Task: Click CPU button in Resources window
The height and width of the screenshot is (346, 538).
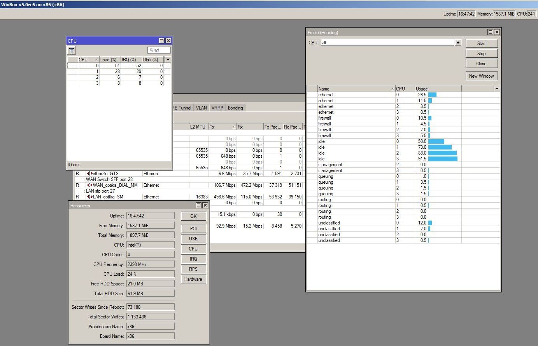Action: coord(193,249)
